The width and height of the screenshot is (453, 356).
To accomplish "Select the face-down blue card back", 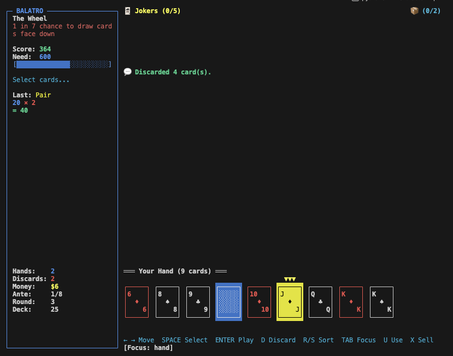I will click(x=229, y=301).
